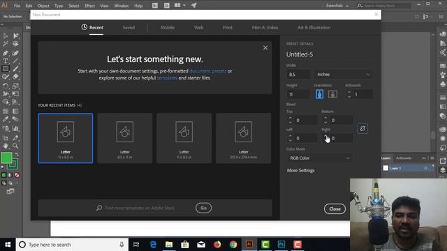The height and width of the screenshot is (251, 447).
Task: Select the Lasso tool
Action: coord(15,44)
